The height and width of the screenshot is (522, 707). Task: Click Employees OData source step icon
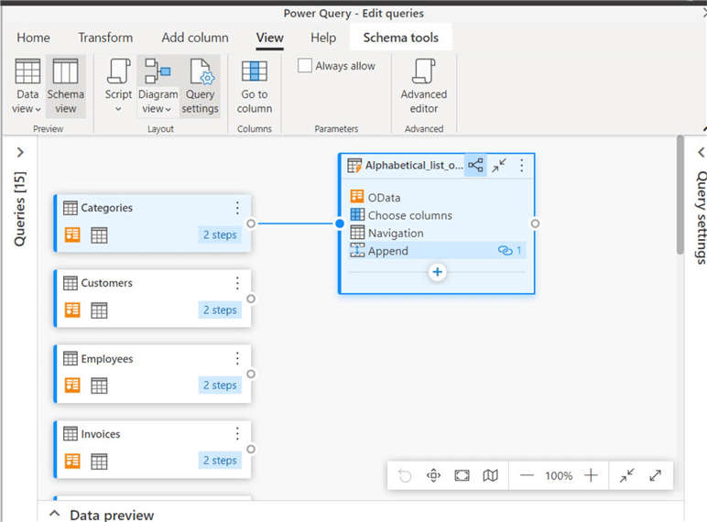tap(72, 386)
